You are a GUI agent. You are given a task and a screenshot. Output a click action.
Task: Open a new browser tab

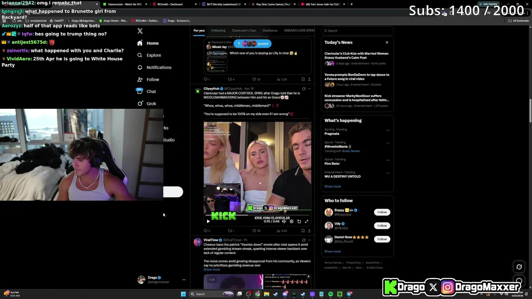tap(352, 4)
